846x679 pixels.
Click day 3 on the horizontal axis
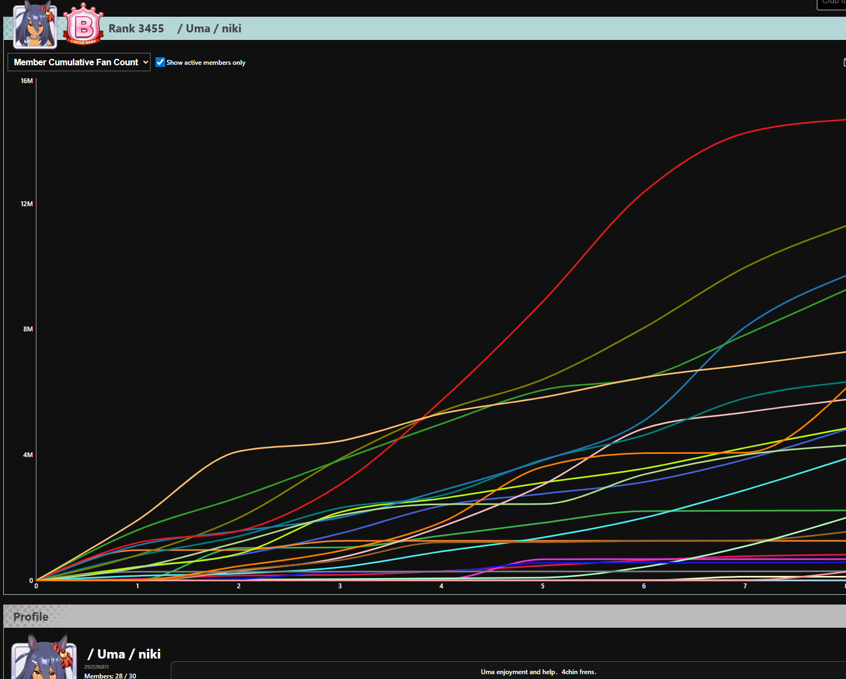click(x=340, y=586)
